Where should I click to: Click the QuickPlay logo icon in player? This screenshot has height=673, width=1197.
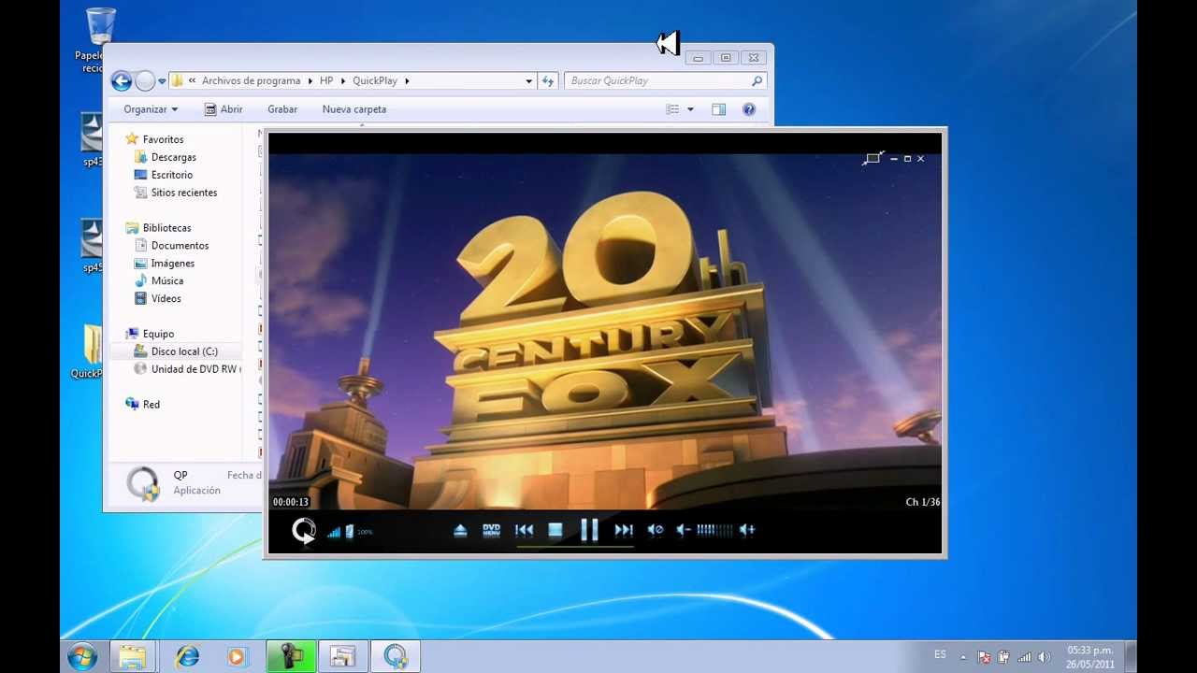pos(304,531)
